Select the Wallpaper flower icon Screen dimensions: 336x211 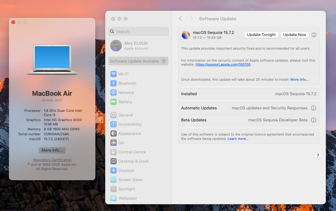(x=113, y=198)
